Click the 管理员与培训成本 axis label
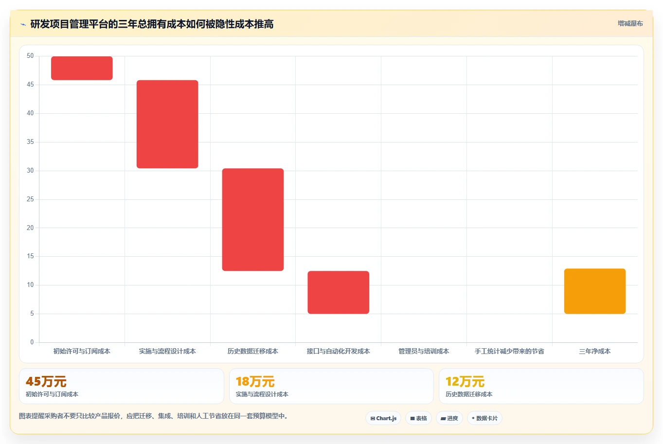This screenshot has width=663, height=444. tap(424, 351)
